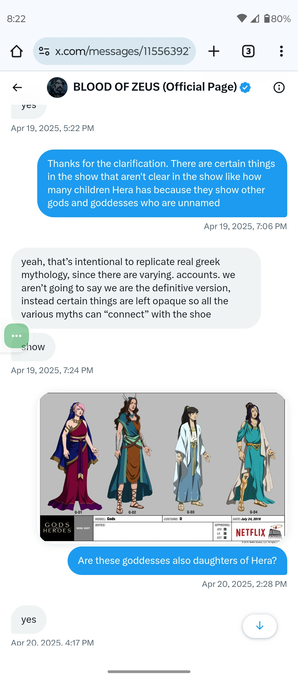Open the browser three-dot menu
The width and height of the screenshot is (298, 680).
click(x=281, y=51)
